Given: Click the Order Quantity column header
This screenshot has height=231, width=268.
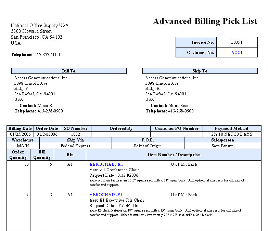Looking at the screenshot, I should (18, 155).
